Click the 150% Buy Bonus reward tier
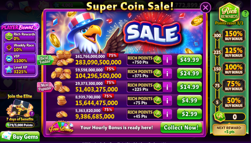 coord(234,36)
